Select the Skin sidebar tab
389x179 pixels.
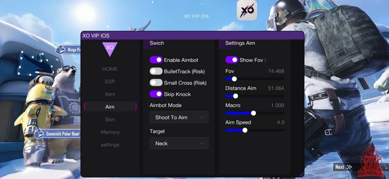coord(110,119)
